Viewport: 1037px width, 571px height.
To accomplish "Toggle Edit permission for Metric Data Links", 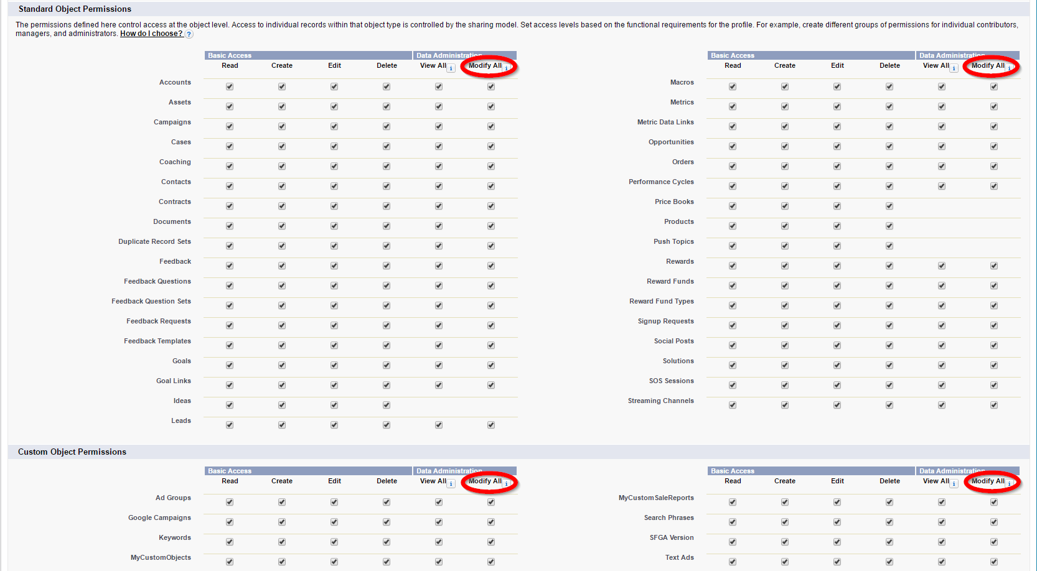I will point(837,126).
